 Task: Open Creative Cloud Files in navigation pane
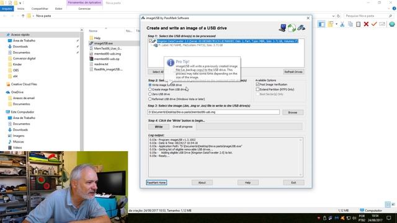[x=24, y=84]
